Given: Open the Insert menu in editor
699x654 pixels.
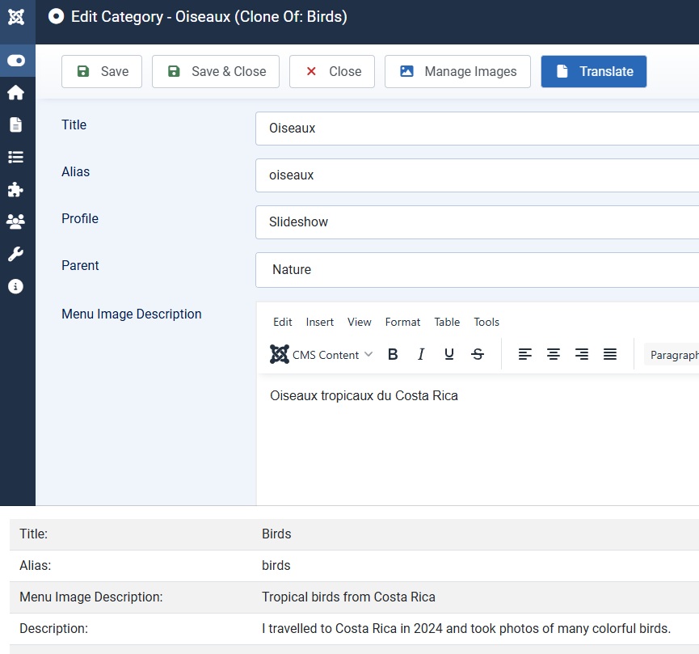Looking at the screenshot, I should point(319,322).
